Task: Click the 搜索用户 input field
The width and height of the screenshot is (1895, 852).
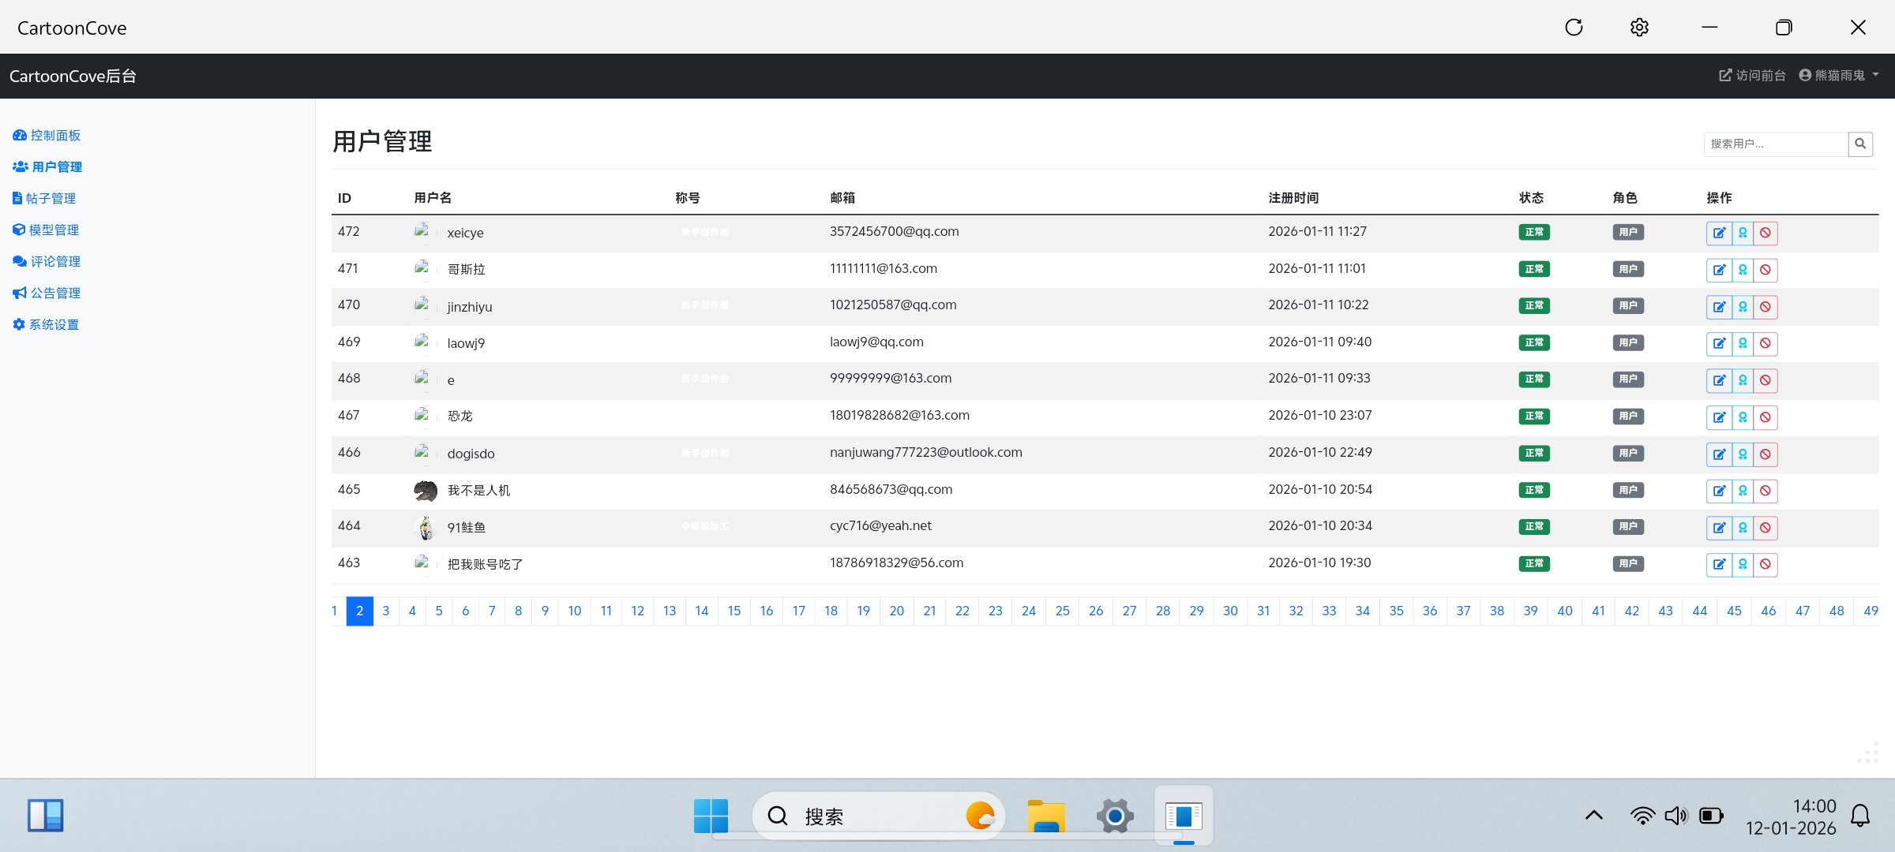Action: pyautogui.click(x=1775, y=144)
